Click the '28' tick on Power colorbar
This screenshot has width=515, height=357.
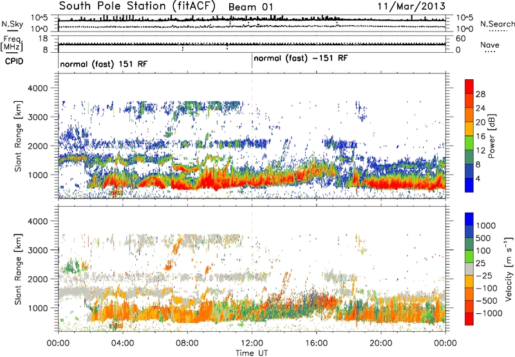480,94
